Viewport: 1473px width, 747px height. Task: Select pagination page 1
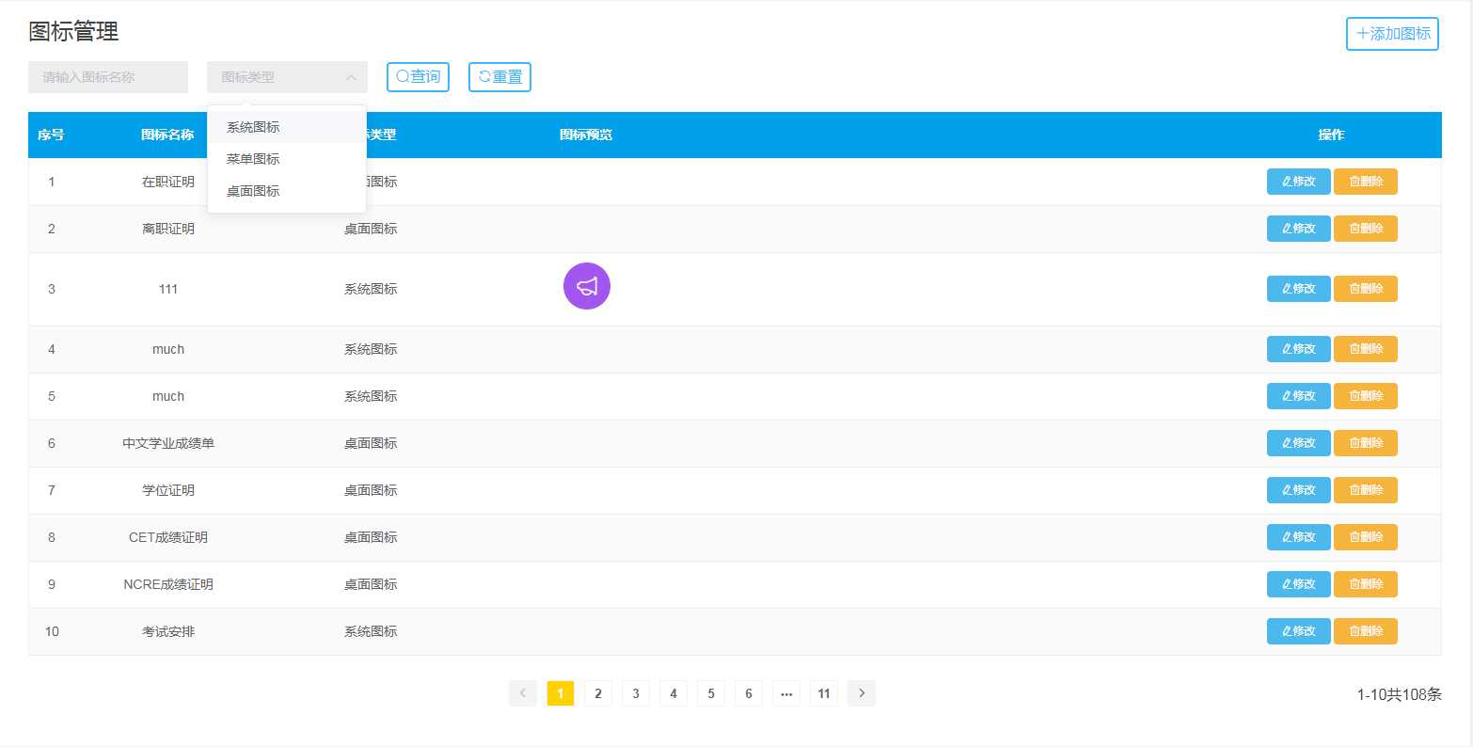pos(561,693)
